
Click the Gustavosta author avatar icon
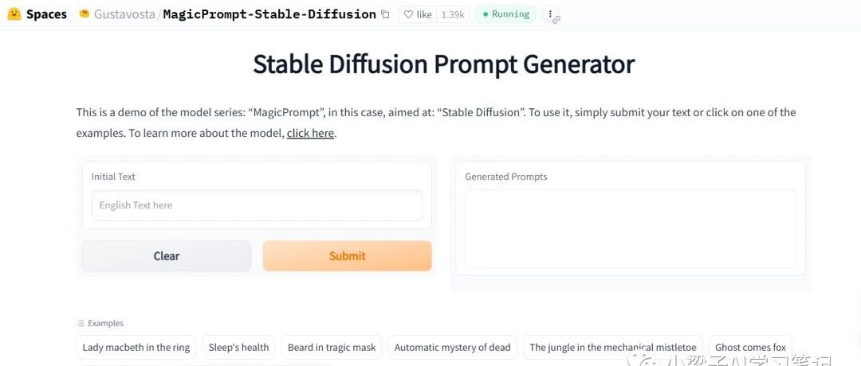84,14
